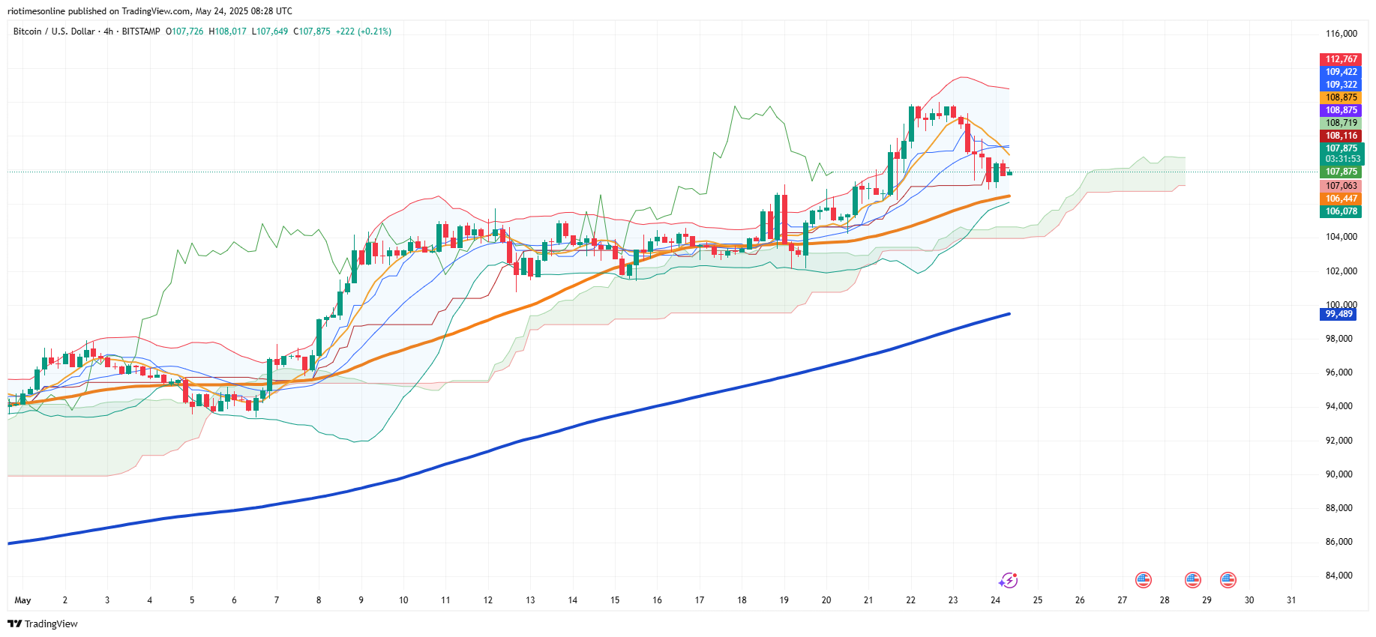
Task: Select the red 112,767 price label
Action: [1341, 59]
